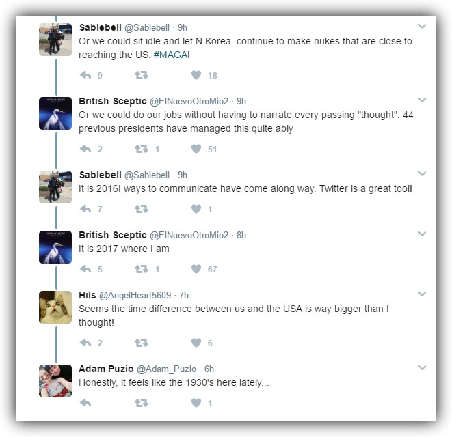Viewport: 452px width, 437px height.
Task: Expand the options chevron on Hils's tweet
Action: tap(422, 295)
